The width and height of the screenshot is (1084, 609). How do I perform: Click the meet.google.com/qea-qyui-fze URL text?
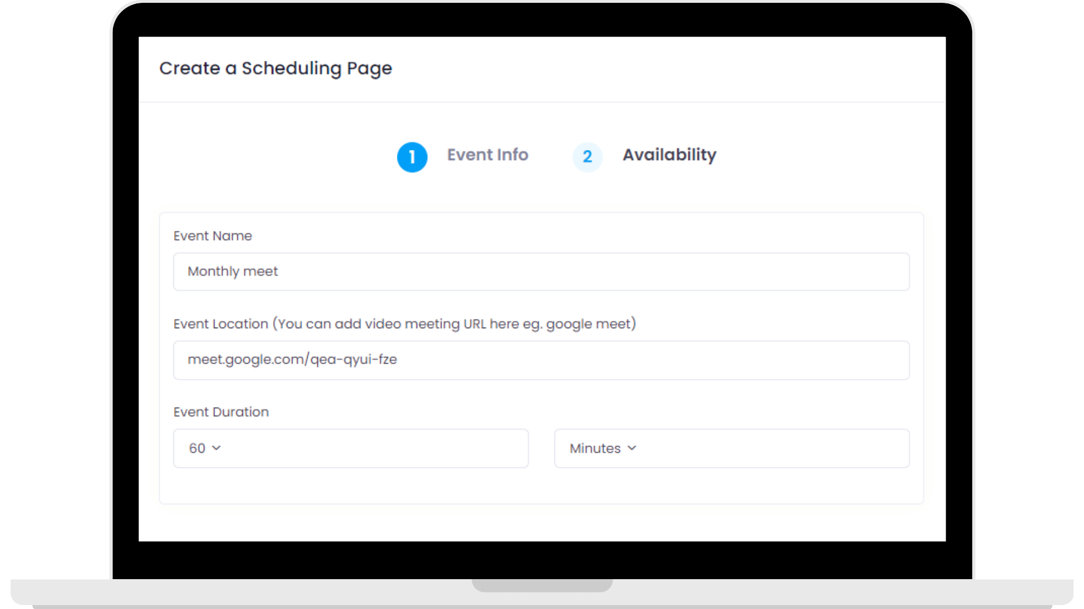[x=292, y=360]
